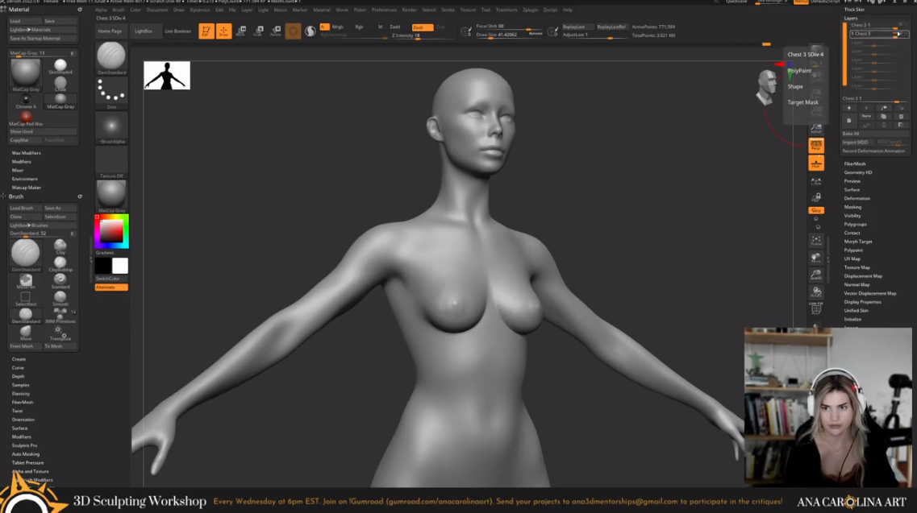This screenshot has height=513, width=917.
Task: Click the camera head orientation widget
Action: point(766,86)
